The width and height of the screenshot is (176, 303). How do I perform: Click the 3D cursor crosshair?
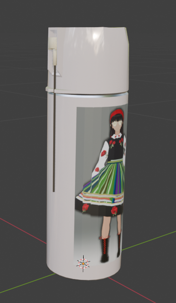tap(83, 263)
